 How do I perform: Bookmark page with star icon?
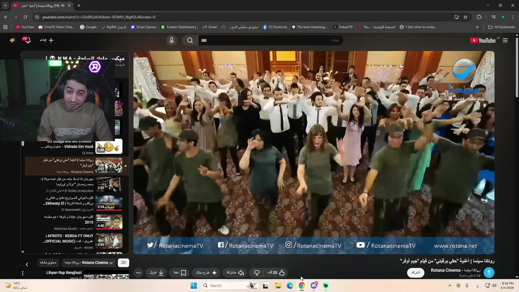[x=465, y=17]
